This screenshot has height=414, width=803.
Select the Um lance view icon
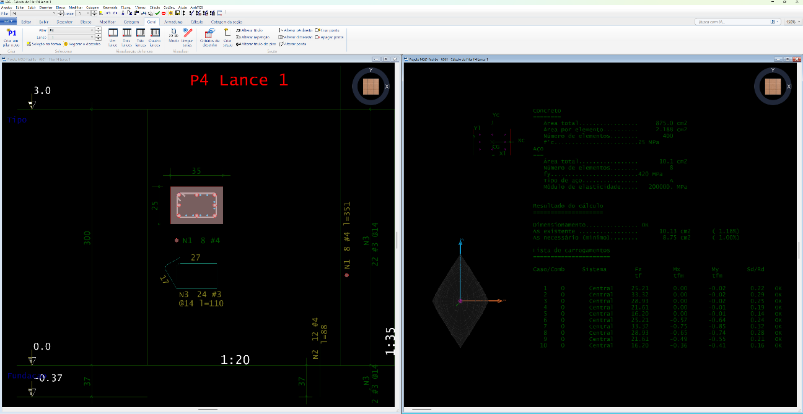112,37
